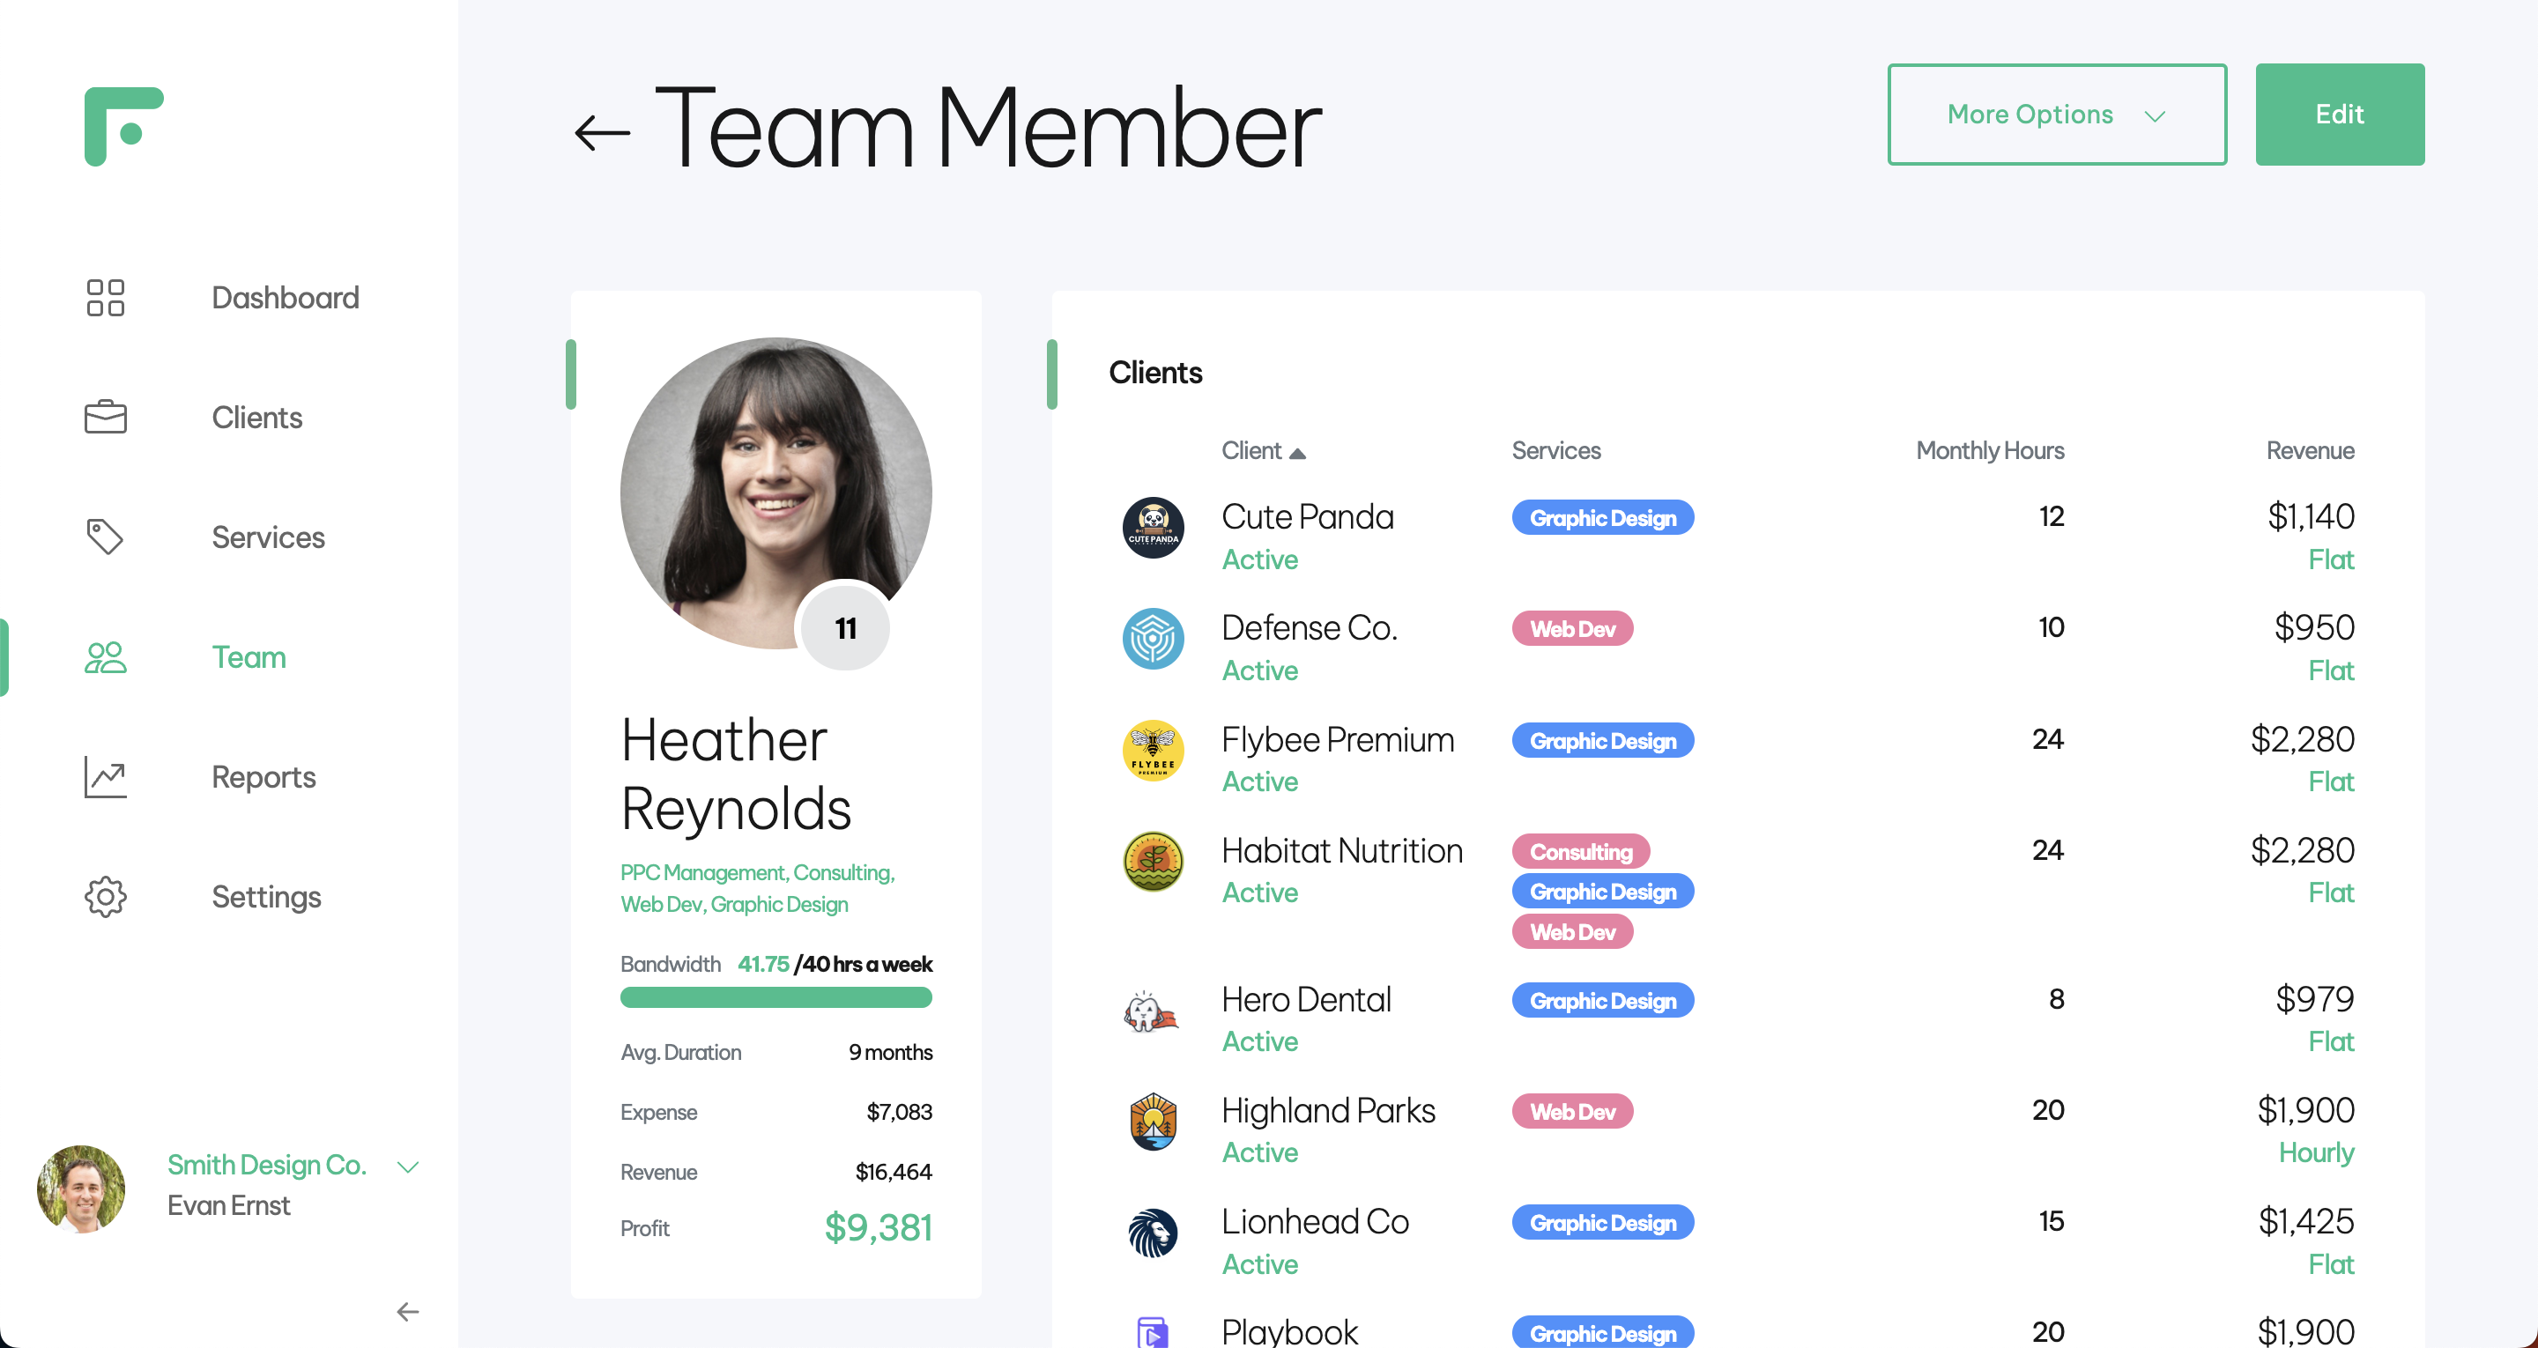Sort by the Client column arrow
This screenshot has width=2538, height=1348.
click(1297, 453)
